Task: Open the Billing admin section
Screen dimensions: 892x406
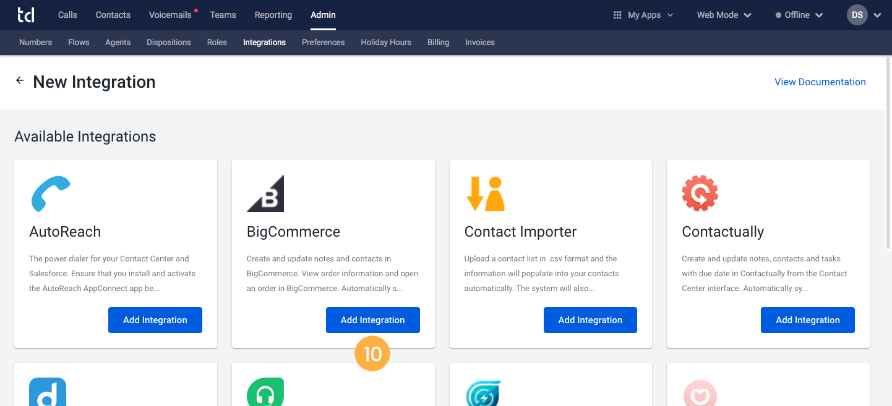Action: (x=438, y=42)
